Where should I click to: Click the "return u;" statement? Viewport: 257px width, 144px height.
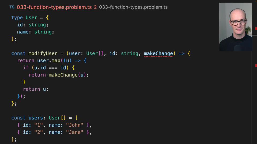pos(36,89)
